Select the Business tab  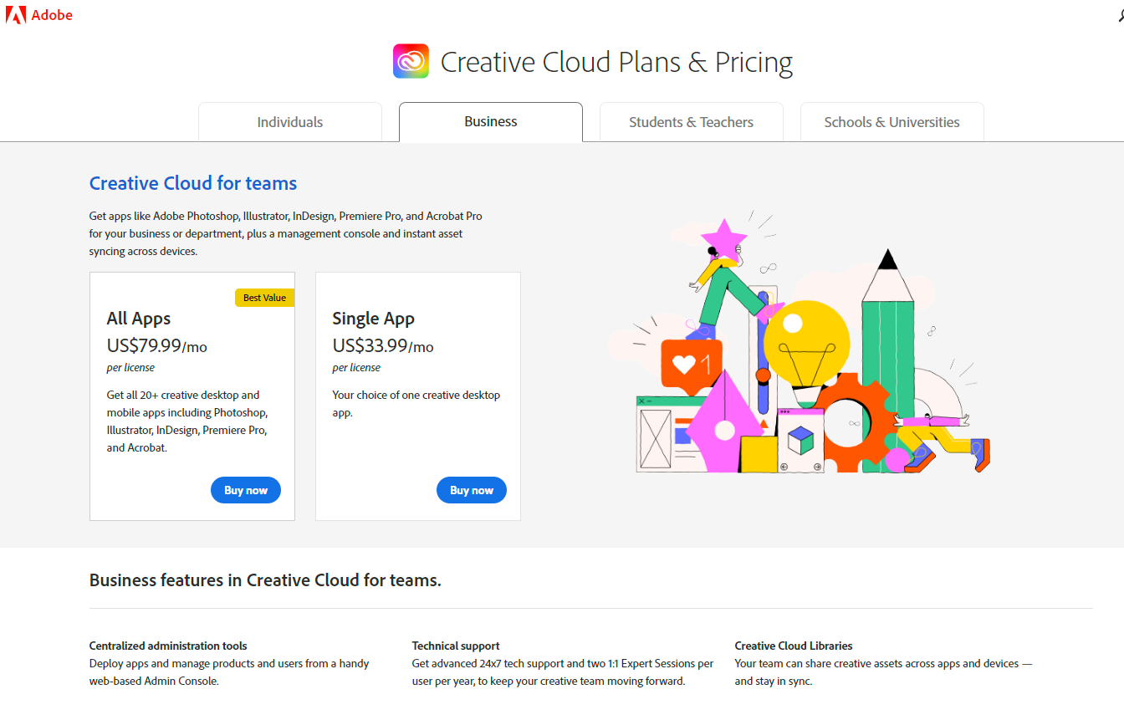coord(491,122)
